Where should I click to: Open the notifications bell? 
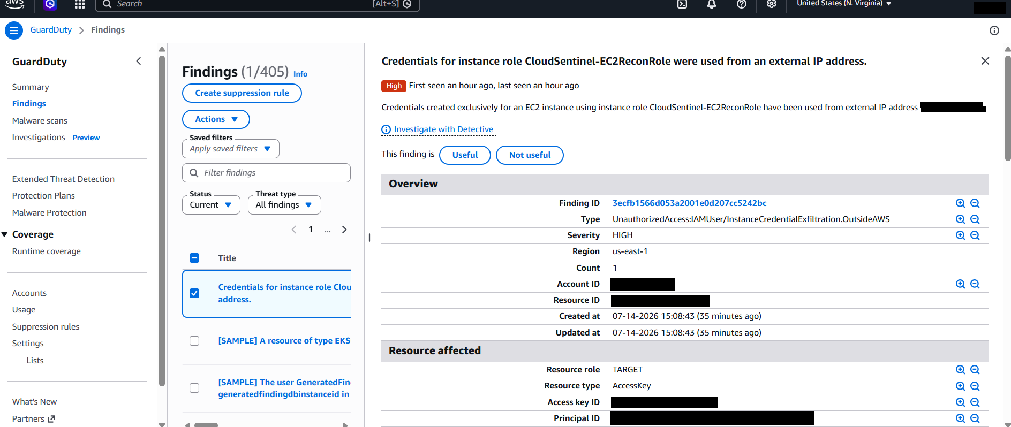pyautogui.click(x=712, y=4)
